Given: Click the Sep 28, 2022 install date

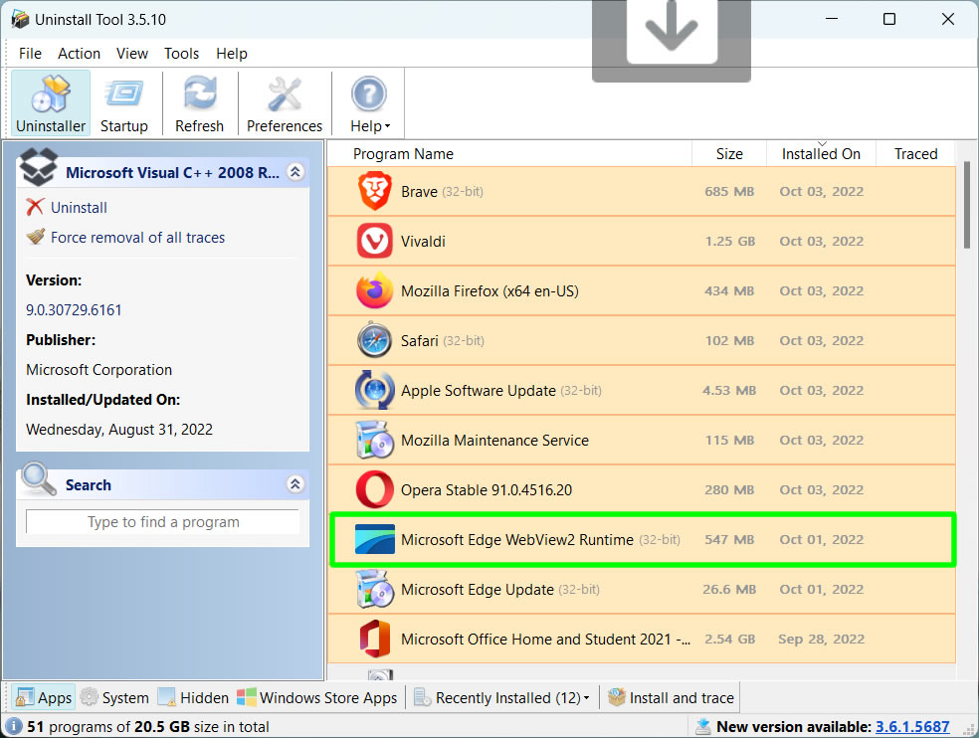Looking at the screenshot, I should (821, 639).
